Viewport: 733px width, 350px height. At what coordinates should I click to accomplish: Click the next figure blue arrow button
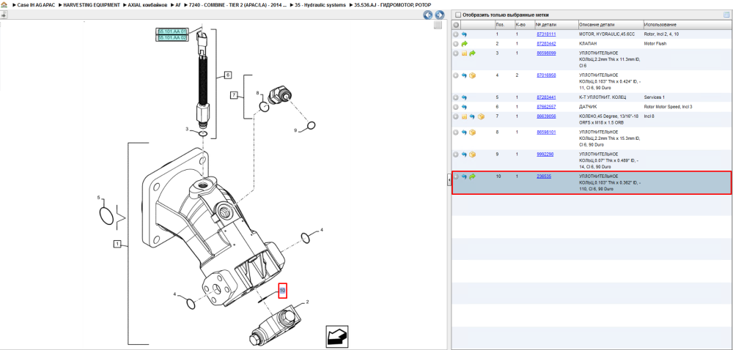(x=439, y=15)
